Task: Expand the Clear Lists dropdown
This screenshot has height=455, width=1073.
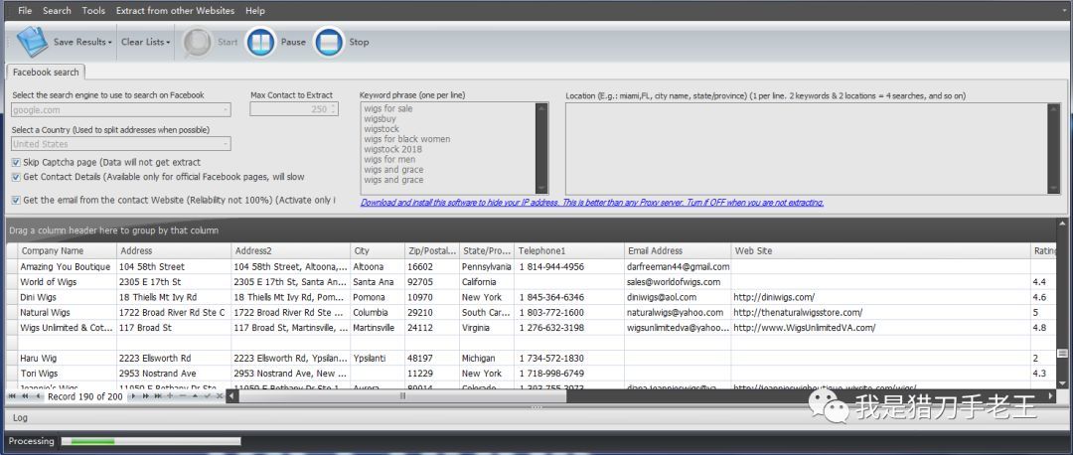Action: click(146, 42)
